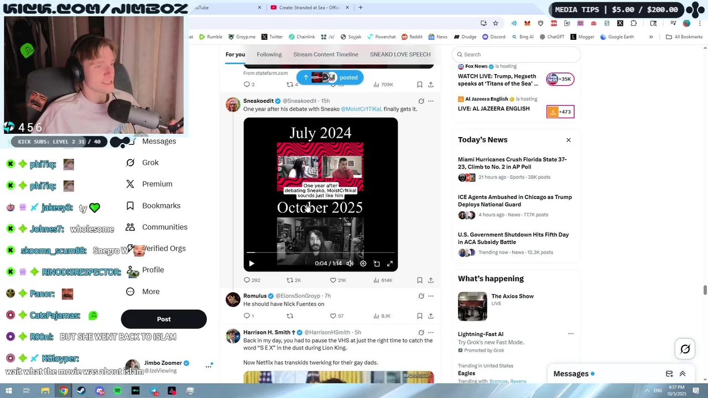Screen dimensions: 708x398
Task: Reply to Sneakoedit post with 292 comments
Action: point(252,280)
